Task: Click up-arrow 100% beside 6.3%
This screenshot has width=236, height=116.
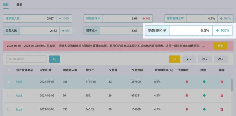Action: [x=223, y=31]
